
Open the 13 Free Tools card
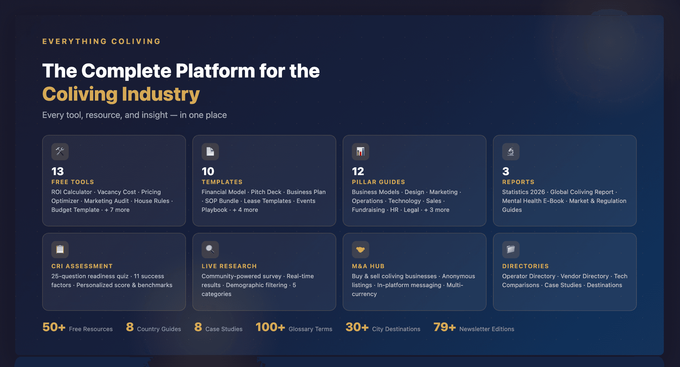coord(114,181)
